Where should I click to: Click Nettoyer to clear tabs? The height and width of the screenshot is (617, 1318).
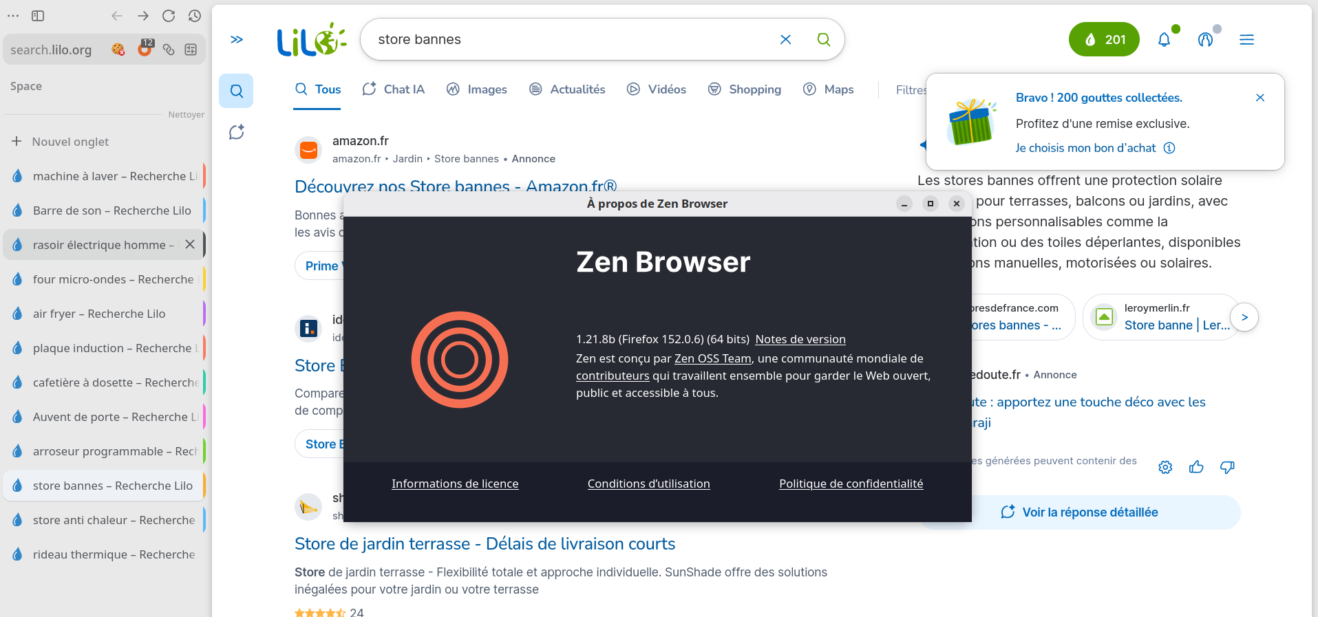pyautogui.click(x=187, y=114)
